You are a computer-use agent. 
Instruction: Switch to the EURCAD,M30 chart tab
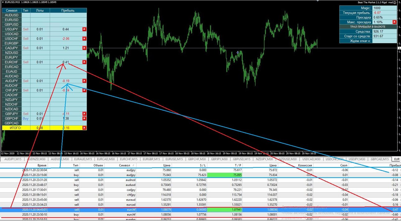[106, 159]
